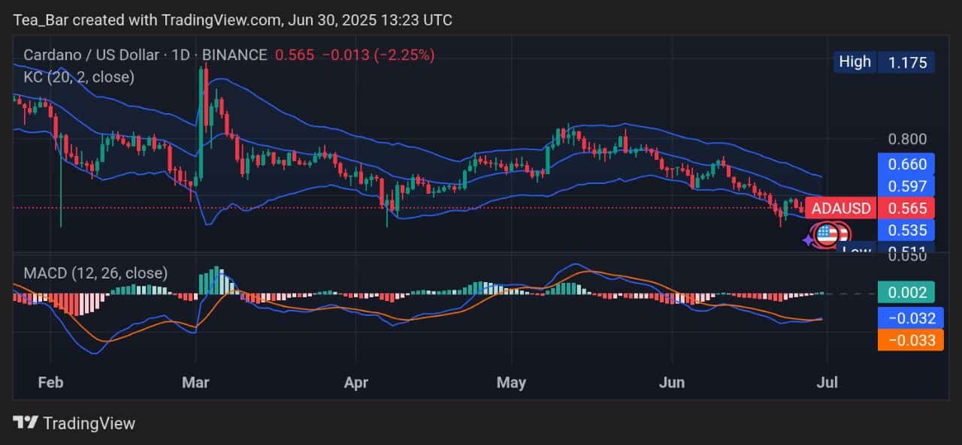Click the High label tag
The width and height of the screenshot is (962, 445).
coord(855,62)
